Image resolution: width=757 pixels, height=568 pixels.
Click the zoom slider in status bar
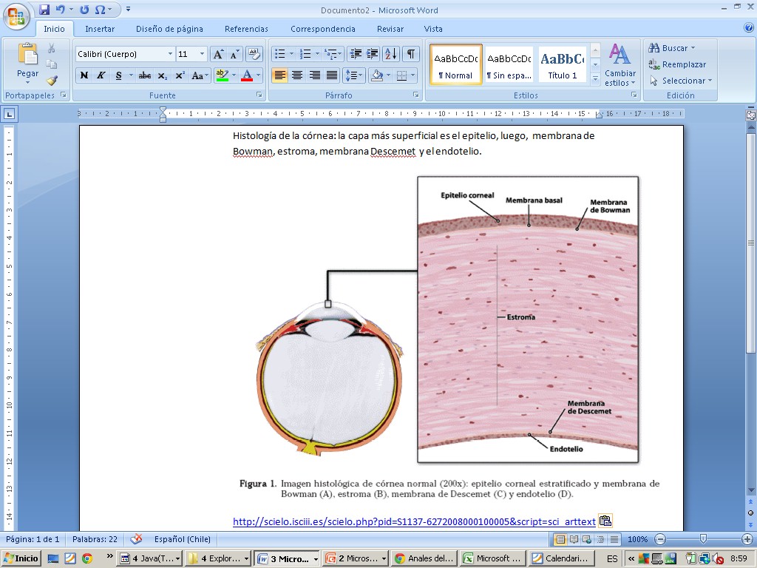(x=702, y=540)
